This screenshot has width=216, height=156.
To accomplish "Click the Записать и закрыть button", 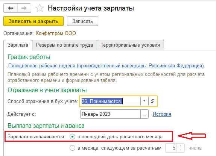I will (x=33, y=21).
